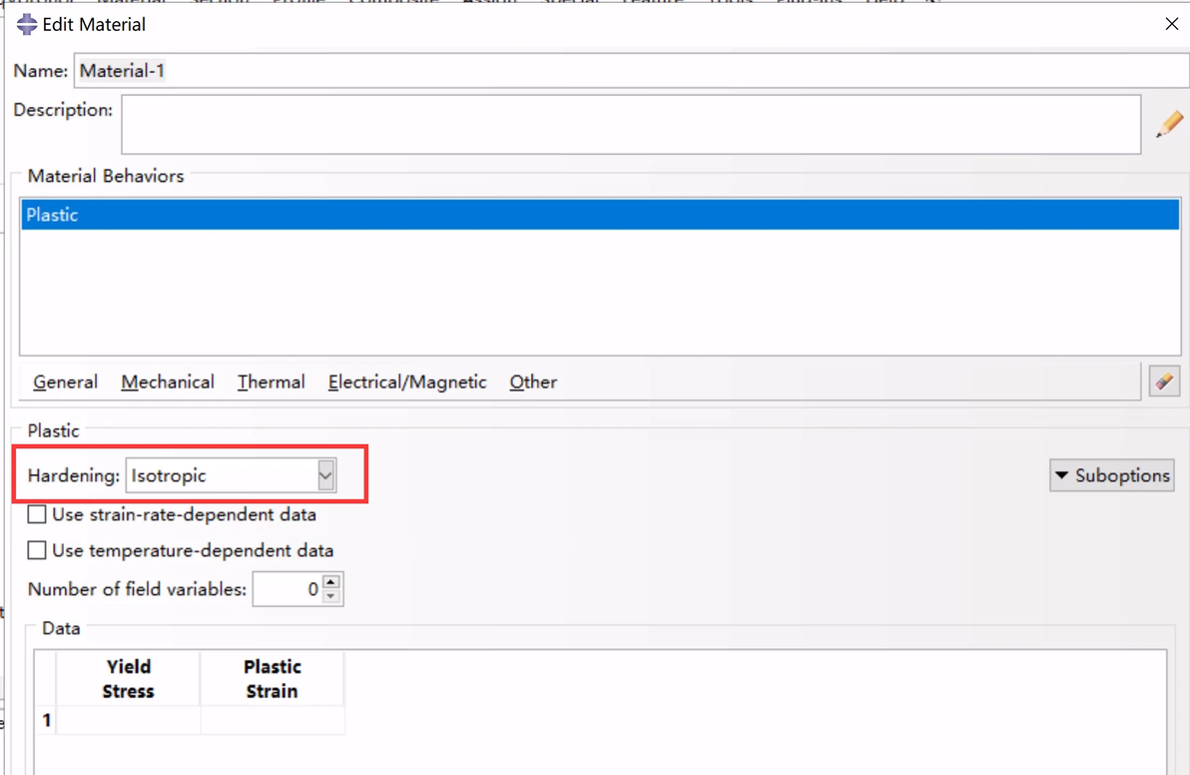Select Plastic in the Material Behaviors list
Viewport: 1190px width, 775px height.
pos(600,215)
